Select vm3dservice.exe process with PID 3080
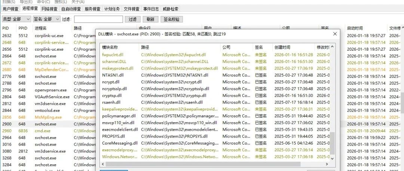The width and height of the screenshot is (404, 171). [49, 151]
